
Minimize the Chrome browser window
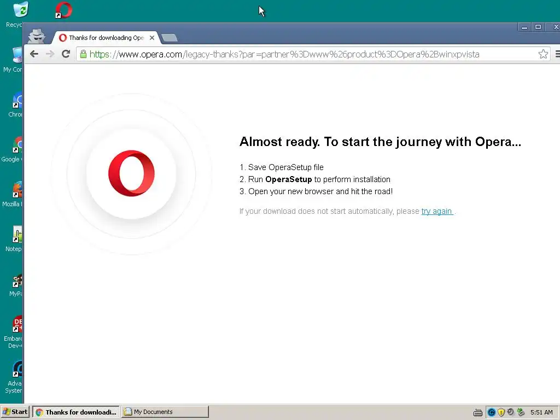coord(524,27)
